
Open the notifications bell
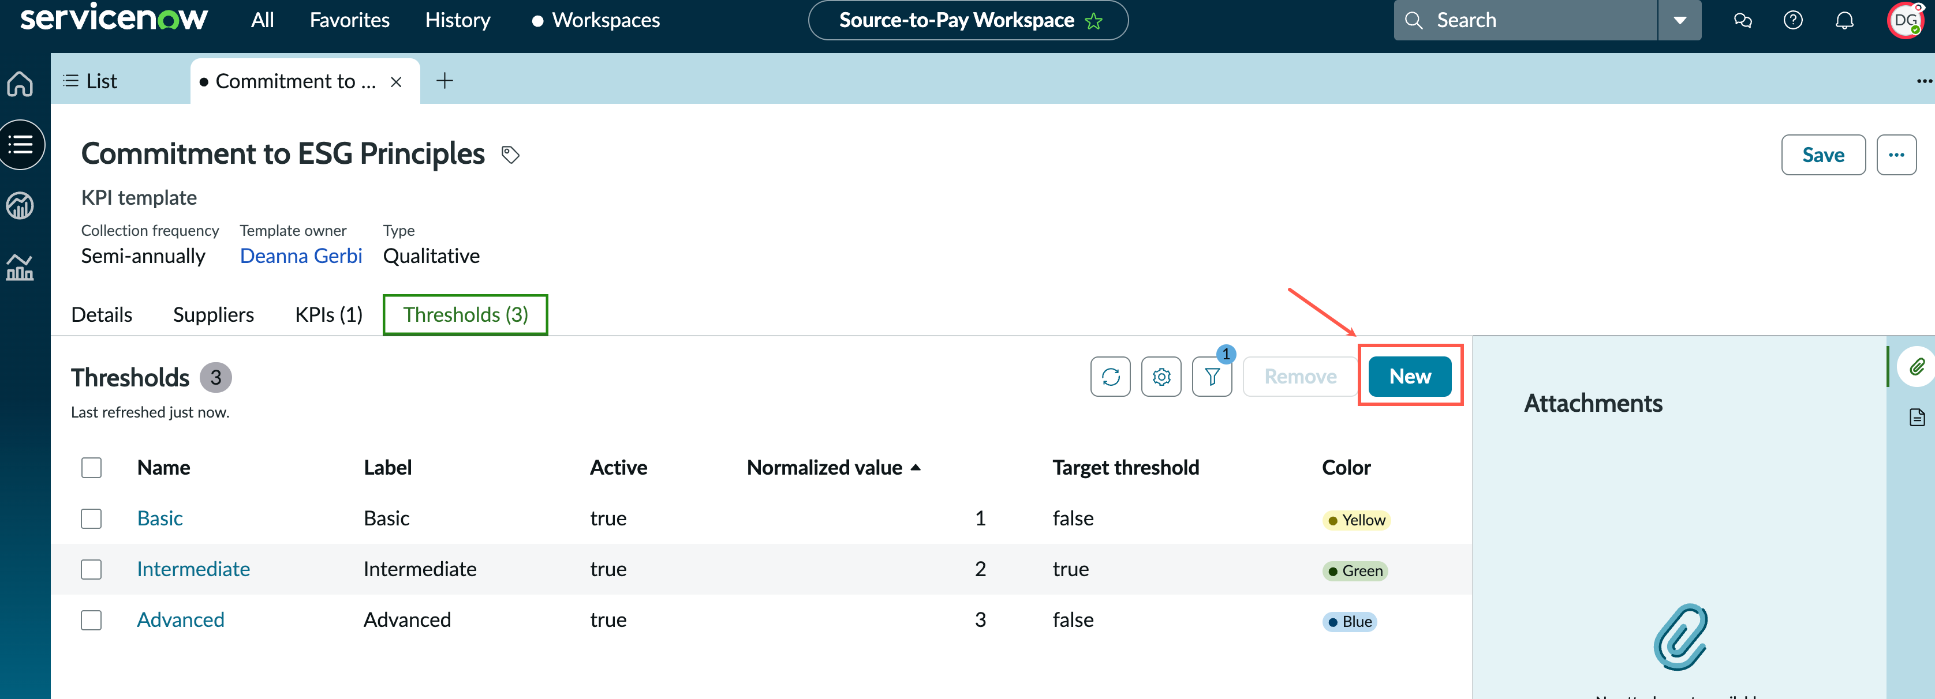[1845, 20]
